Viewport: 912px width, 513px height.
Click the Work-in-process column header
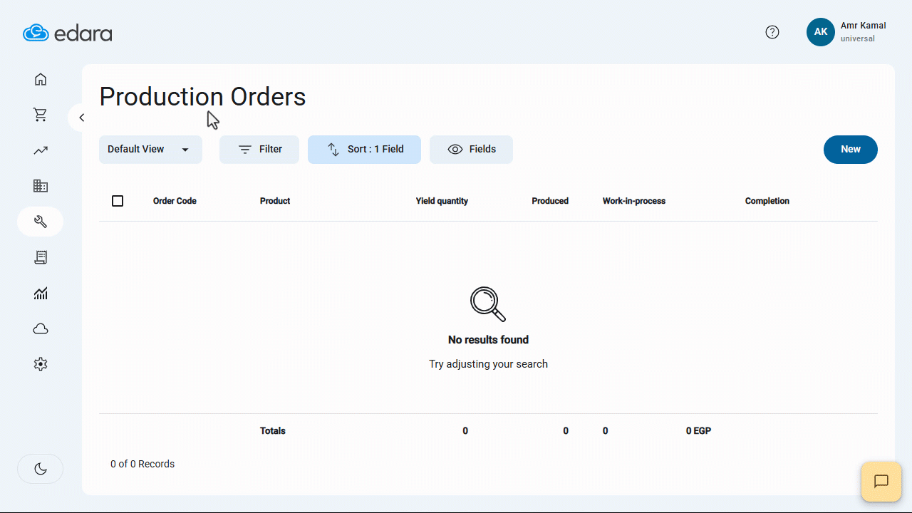pos(634,201)
